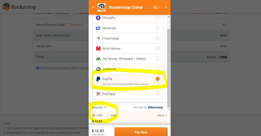Click the PayPal logo option
This screenshot has height=136, width=261.
click(98, 79)
